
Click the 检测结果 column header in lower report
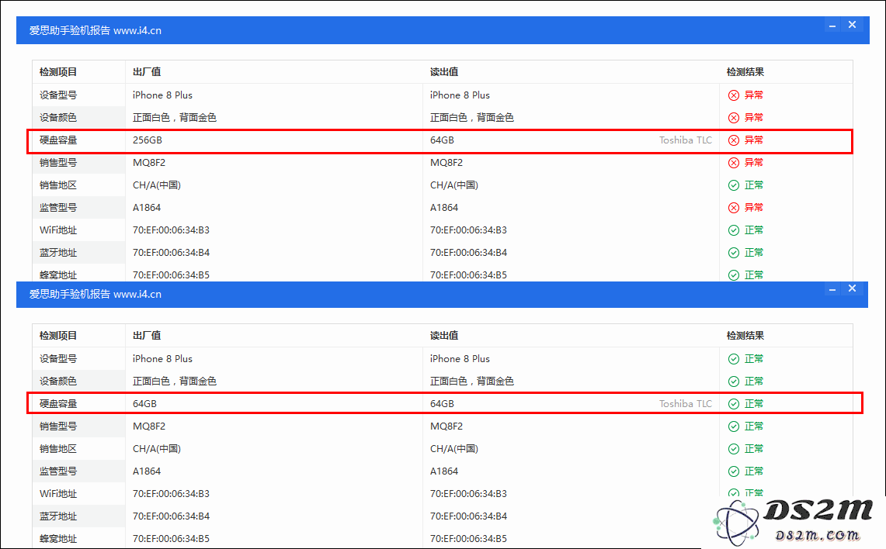(x=745, y=336)
